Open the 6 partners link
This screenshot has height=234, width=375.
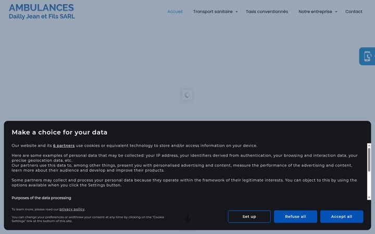click(64, 146)
